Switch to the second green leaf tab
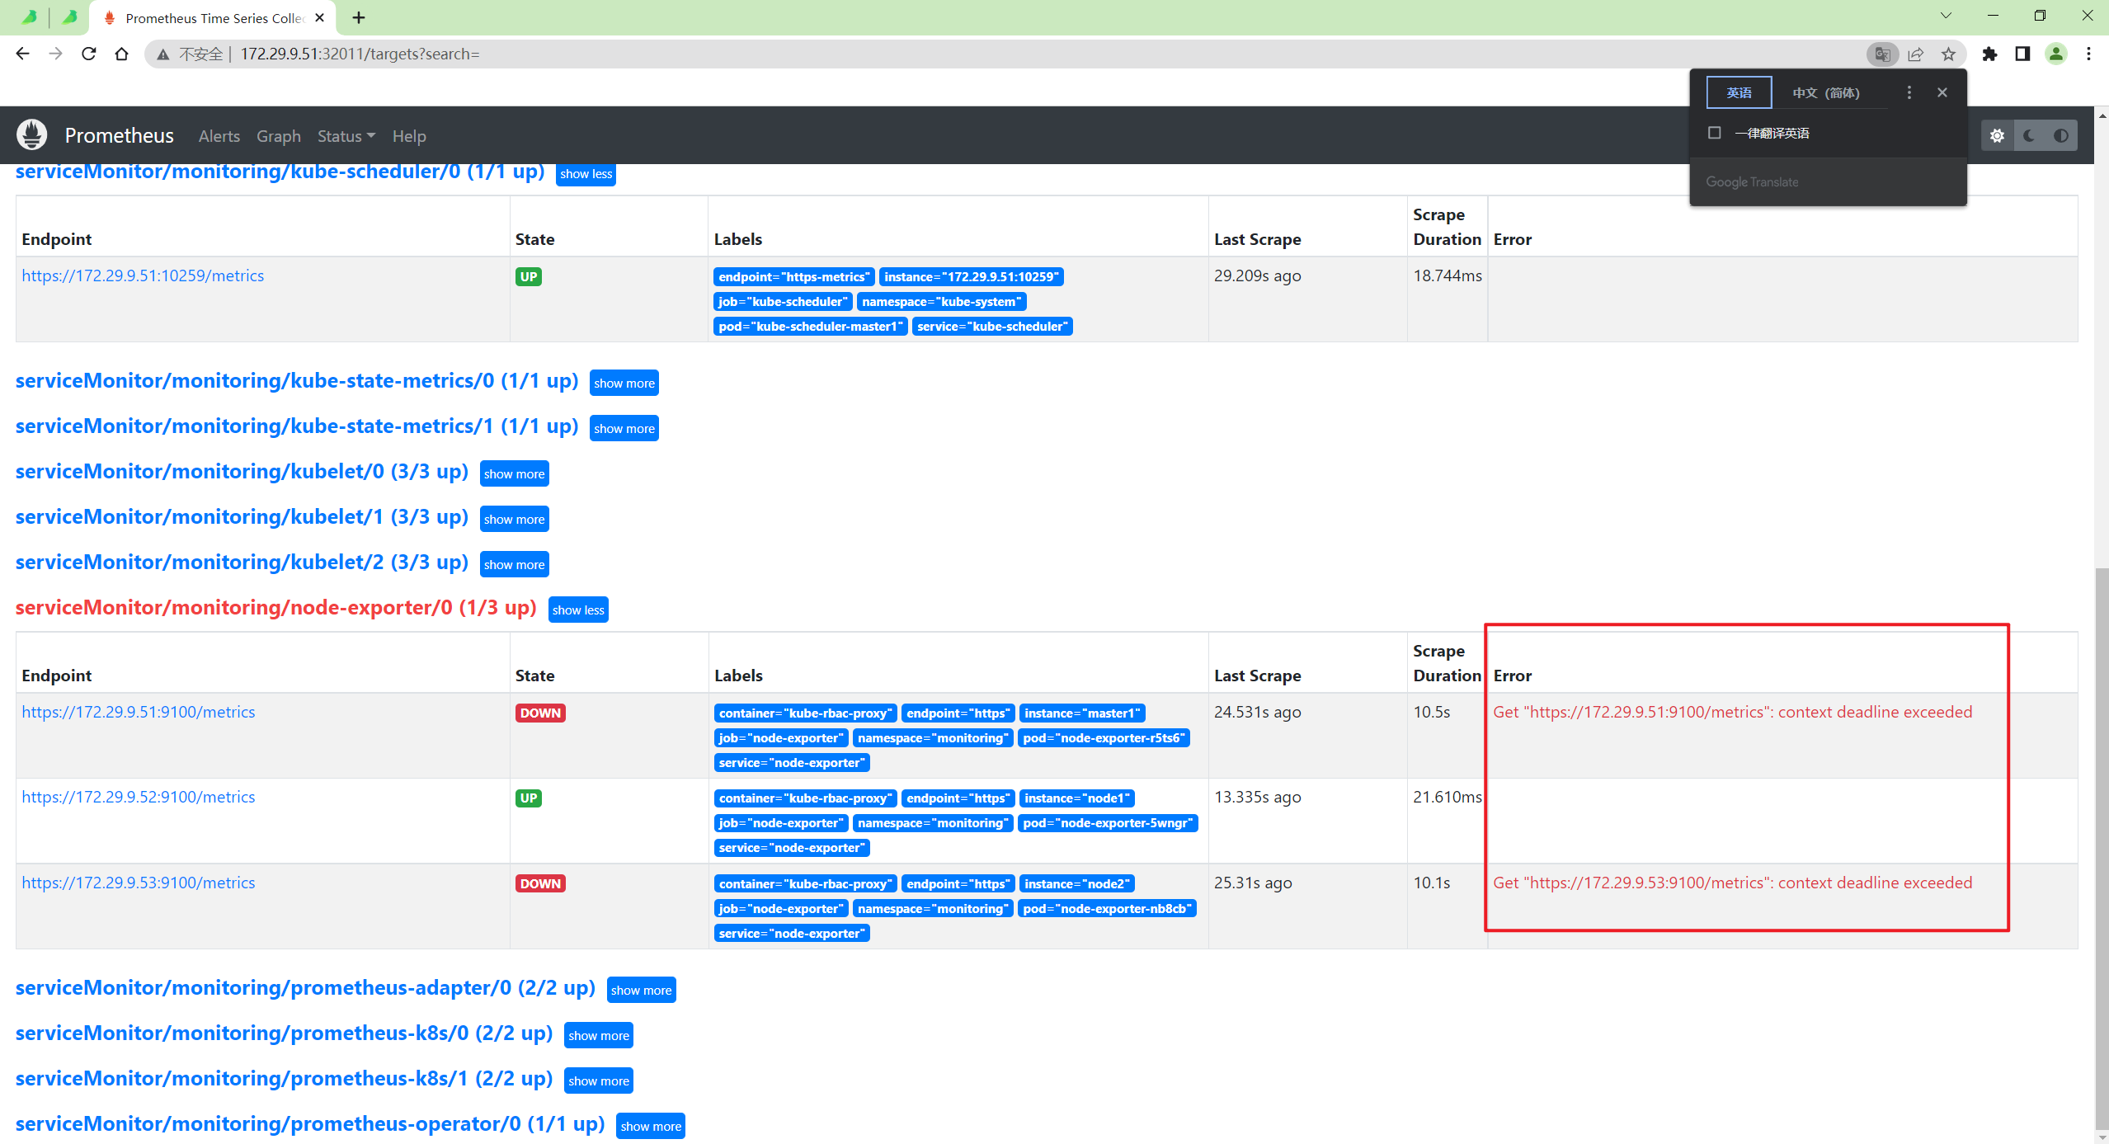The height and width of the screenshot is (1144, 2109). tap(70, 16)
